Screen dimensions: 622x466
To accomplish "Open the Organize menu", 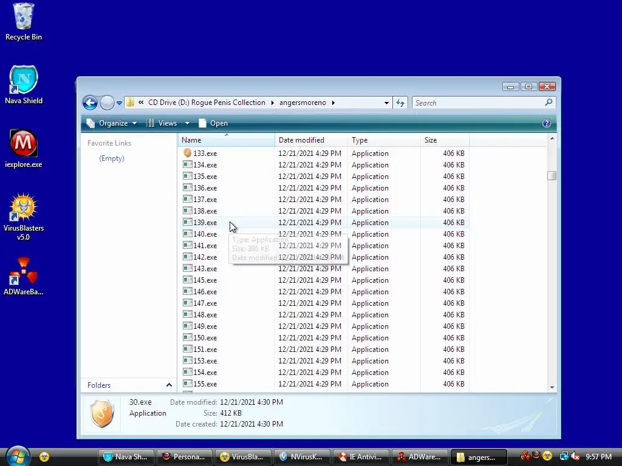I will click(x=112, y=123).
